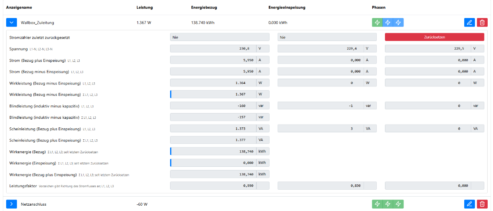Edit the Wallbox_Zuleitung meter entry
493x211 pixels.
469,23
